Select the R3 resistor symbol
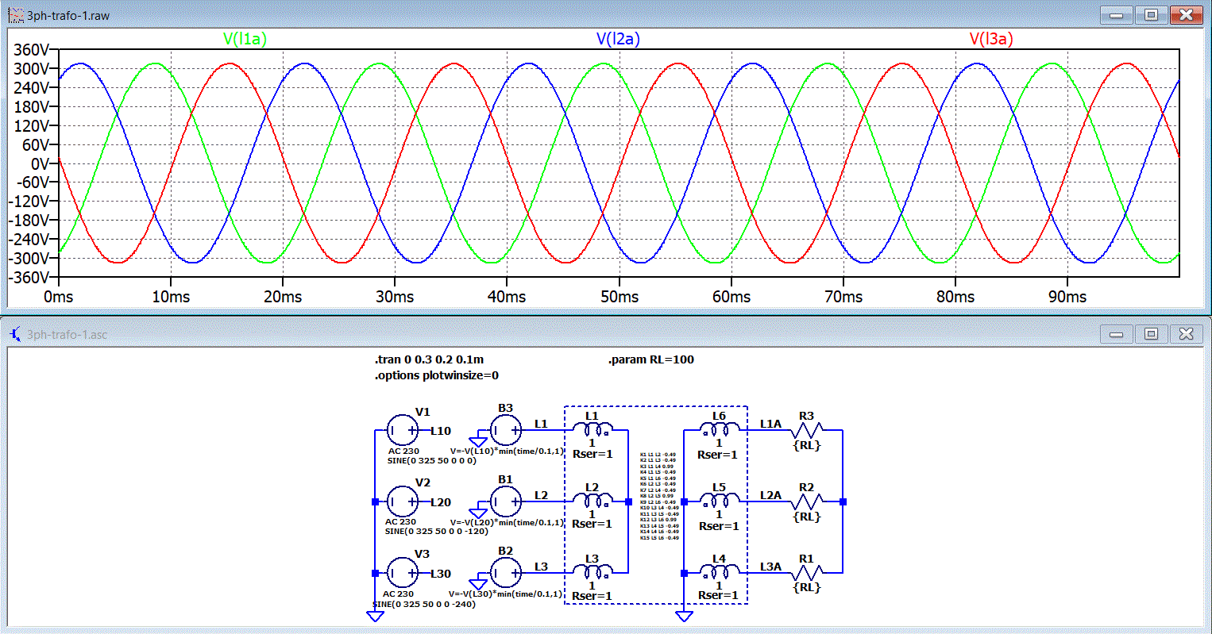Viewport: 1212px width, 634px height. (807, 430)
